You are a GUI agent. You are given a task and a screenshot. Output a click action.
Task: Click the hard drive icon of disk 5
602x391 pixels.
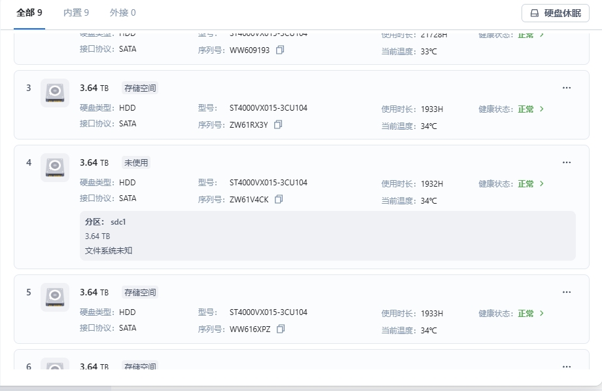[x=55, y=297]
